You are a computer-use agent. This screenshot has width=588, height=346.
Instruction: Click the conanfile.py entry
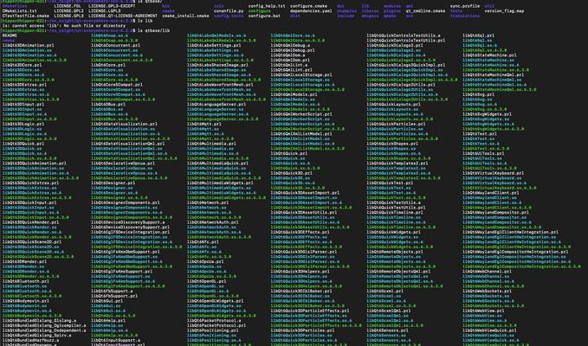[x=229, y=11]
